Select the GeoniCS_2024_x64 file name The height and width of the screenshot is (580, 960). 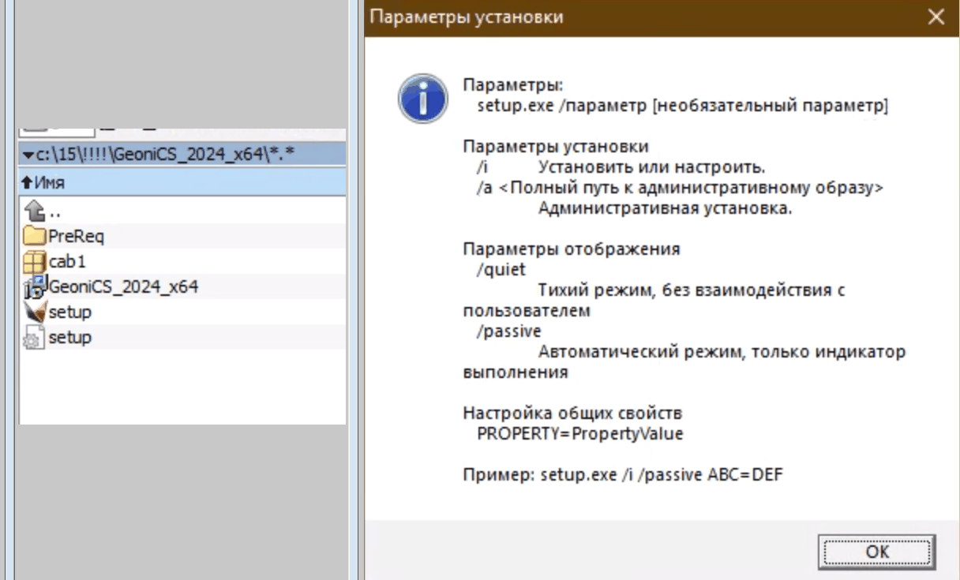(123, 286)
